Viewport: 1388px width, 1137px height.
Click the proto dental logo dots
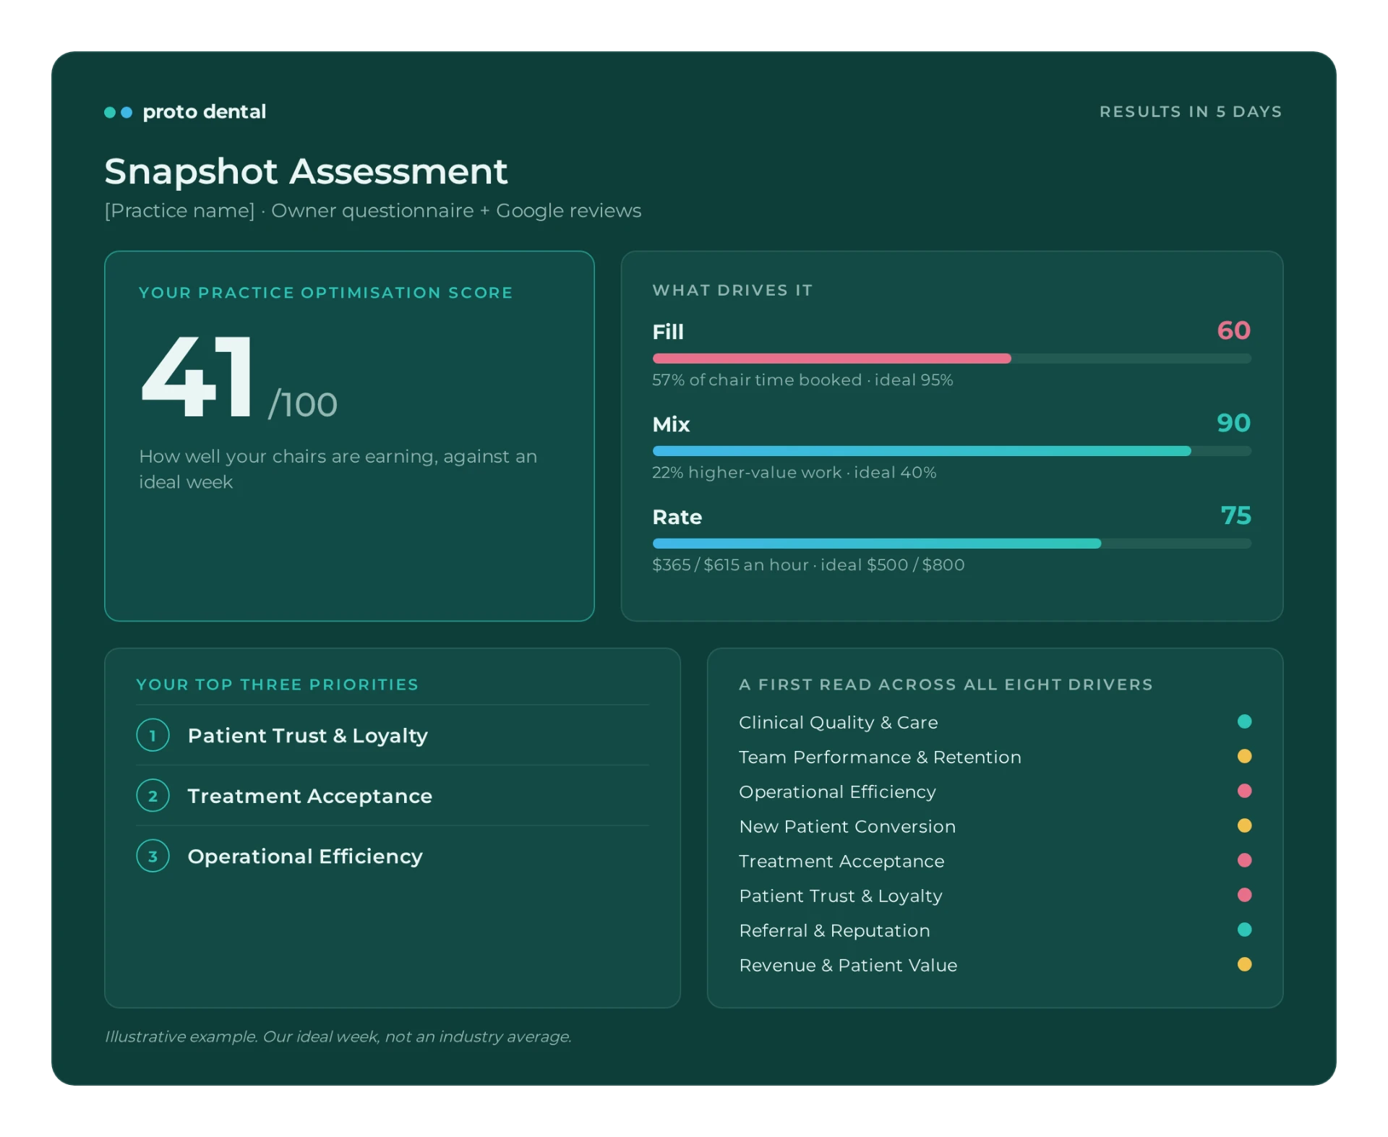118,112
